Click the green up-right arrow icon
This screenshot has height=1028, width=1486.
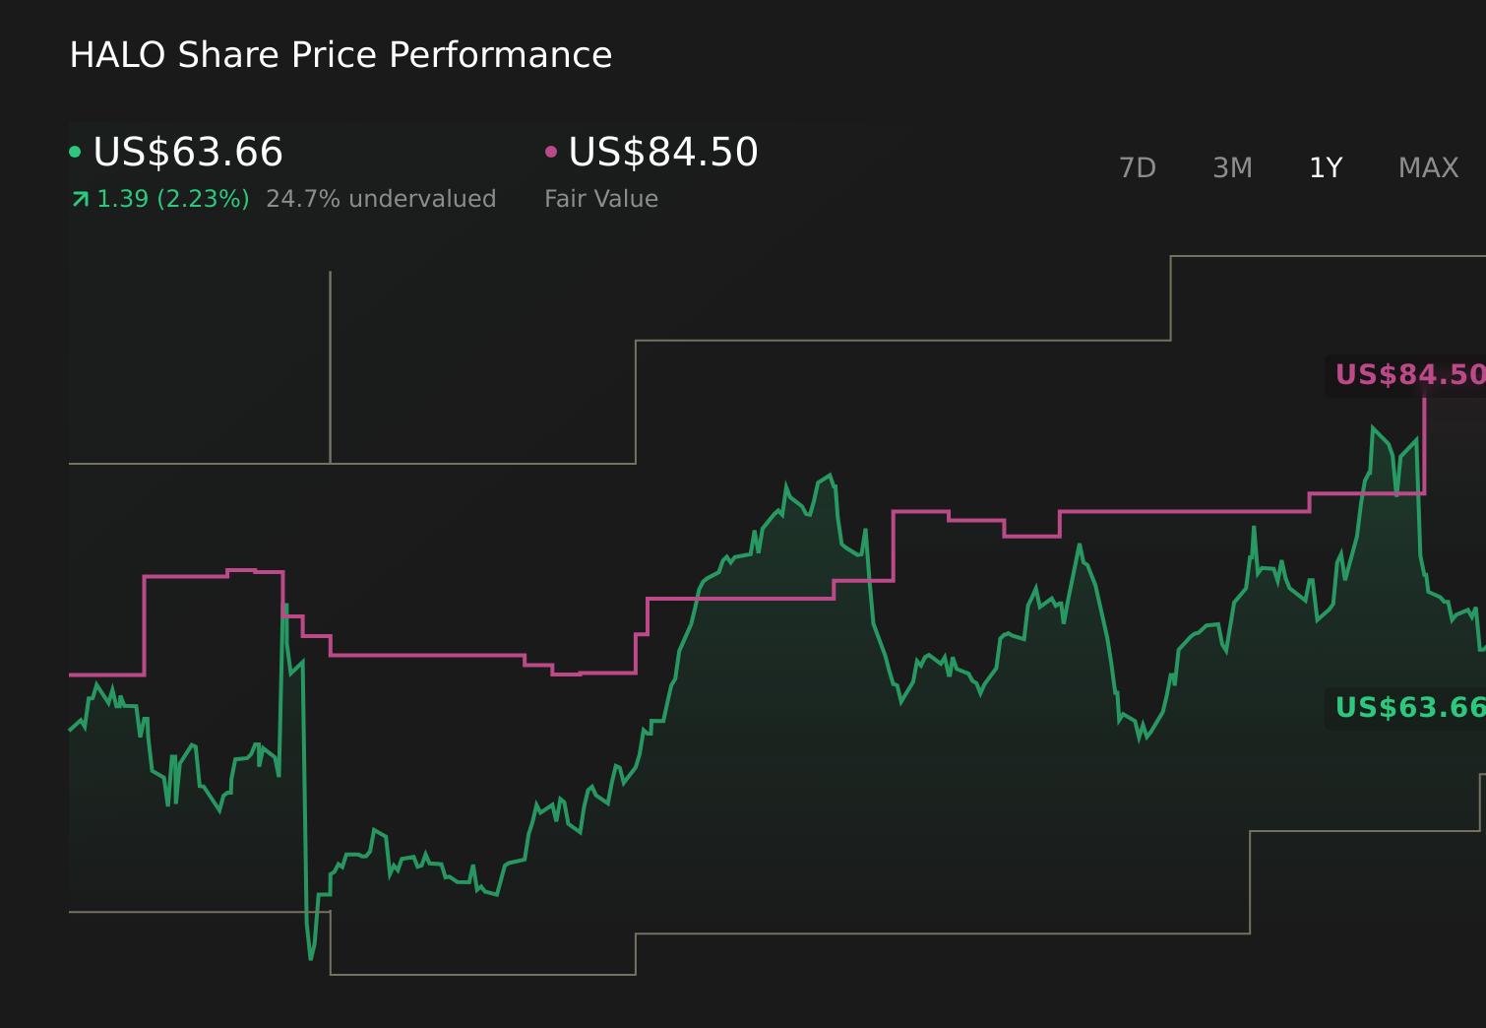(80, 200)
